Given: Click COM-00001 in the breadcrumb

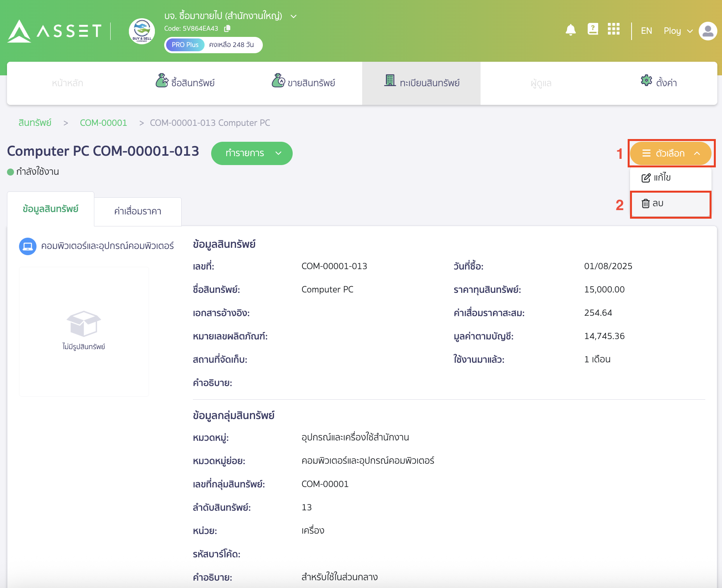Looking at the screenshot, I should [103, 122].
